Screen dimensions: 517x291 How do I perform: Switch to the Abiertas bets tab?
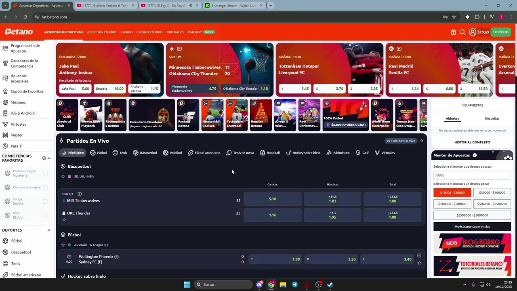[452, 118]
